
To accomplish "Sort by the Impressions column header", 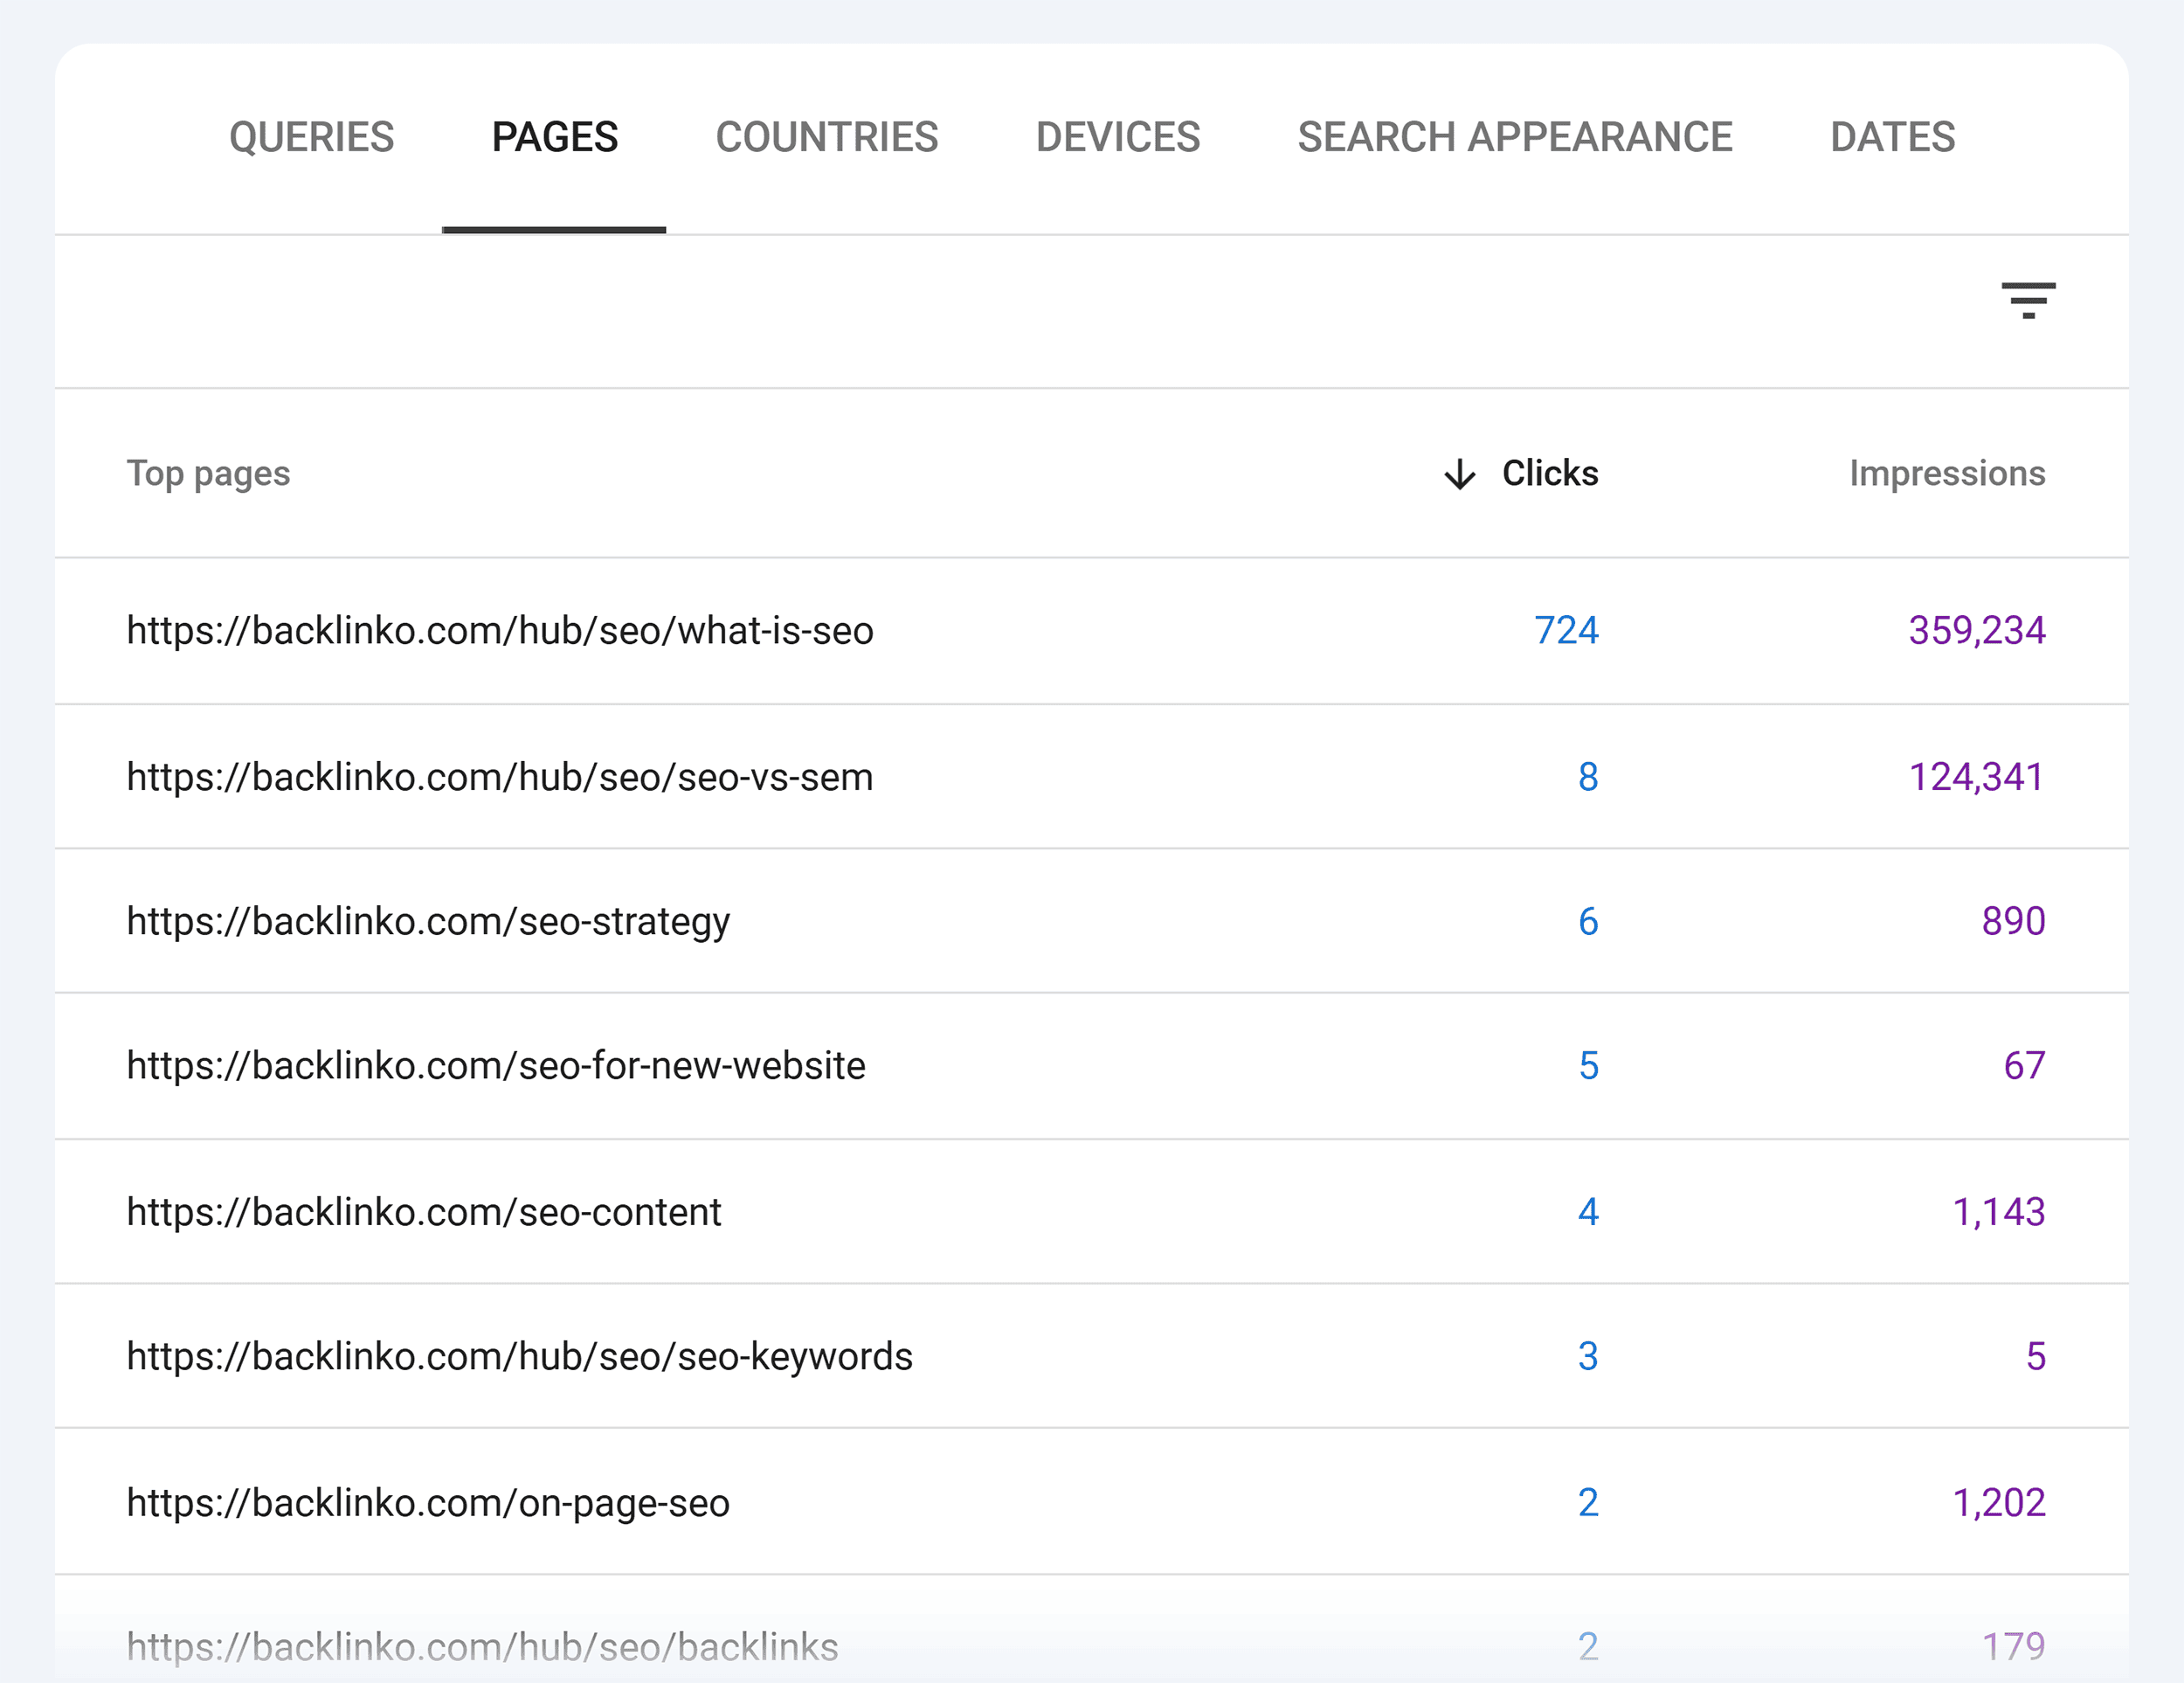I will 1946,473.
